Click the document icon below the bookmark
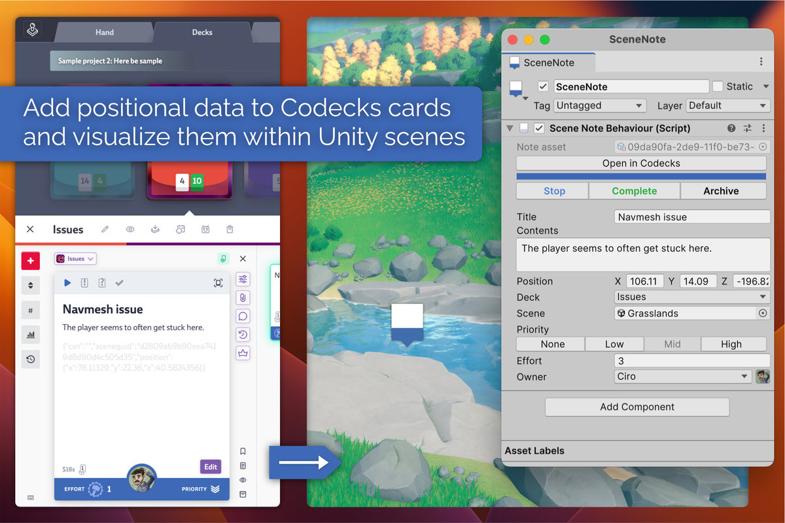 pos(243,465)
